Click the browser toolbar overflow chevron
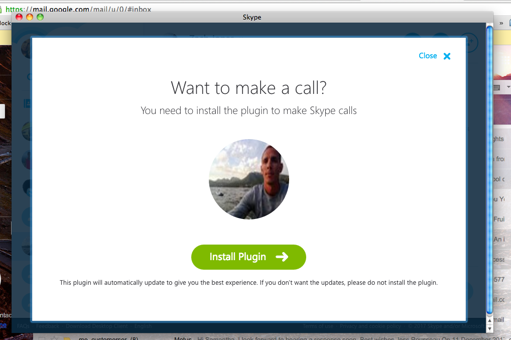This screenshot has width=511, height=340. (x=501, y=23)
